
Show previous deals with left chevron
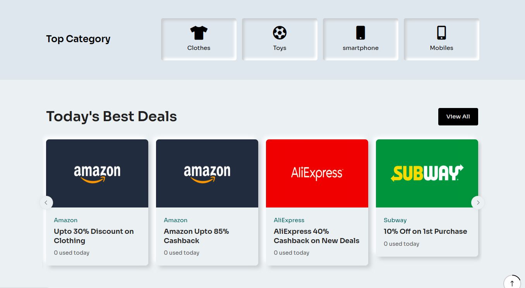pos(46,202)
